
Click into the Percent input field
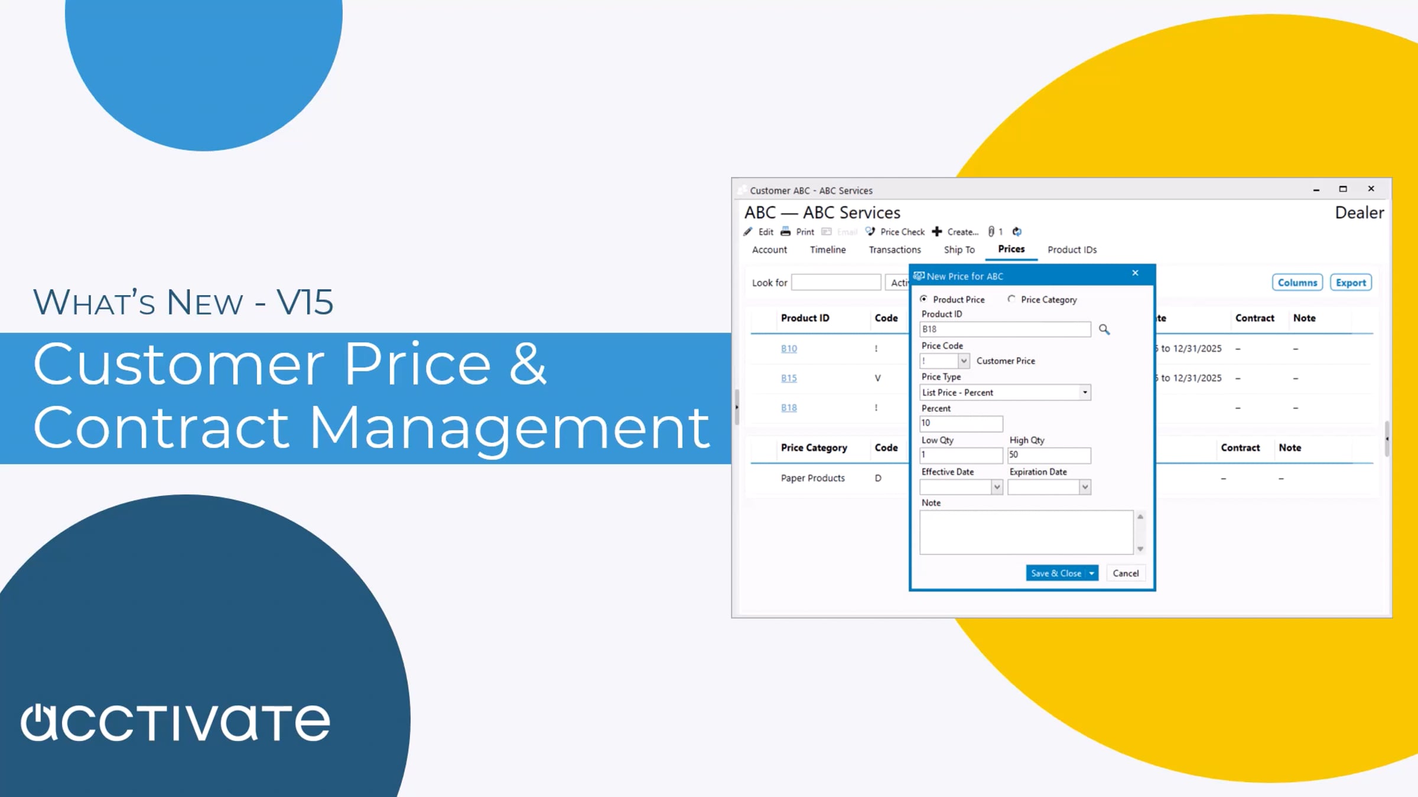(x=961, y=423)
